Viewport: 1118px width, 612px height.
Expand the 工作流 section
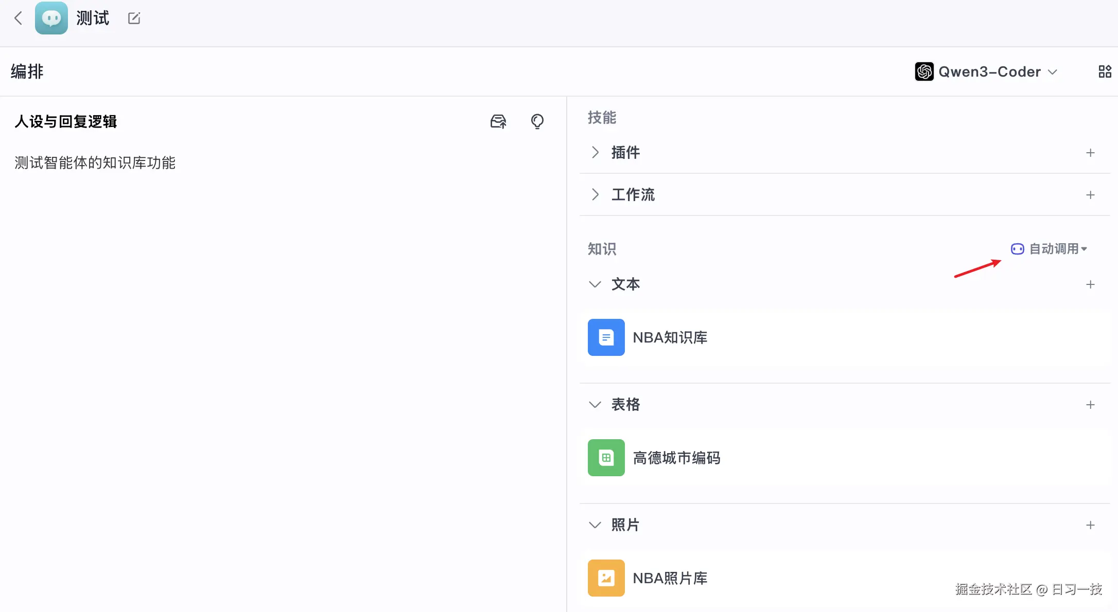point(595,194)
